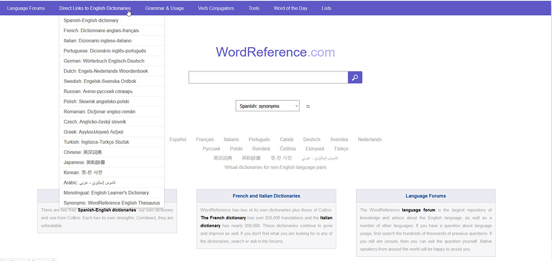The width and height of the screenshot is (552, 261).
Task: Switch site language to Čeština
Action: 288,149
